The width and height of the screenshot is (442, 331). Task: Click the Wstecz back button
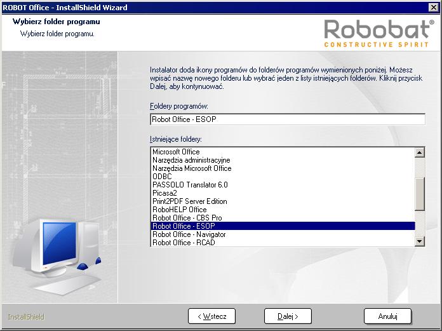point(211,316)
